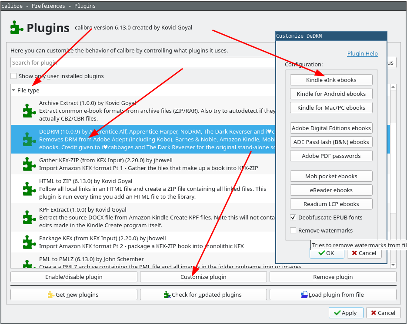Click the large Plugins puzzle icon in header
Viewport: 407px width, 324px height.
pyautogui.click(x=17, y=27)
